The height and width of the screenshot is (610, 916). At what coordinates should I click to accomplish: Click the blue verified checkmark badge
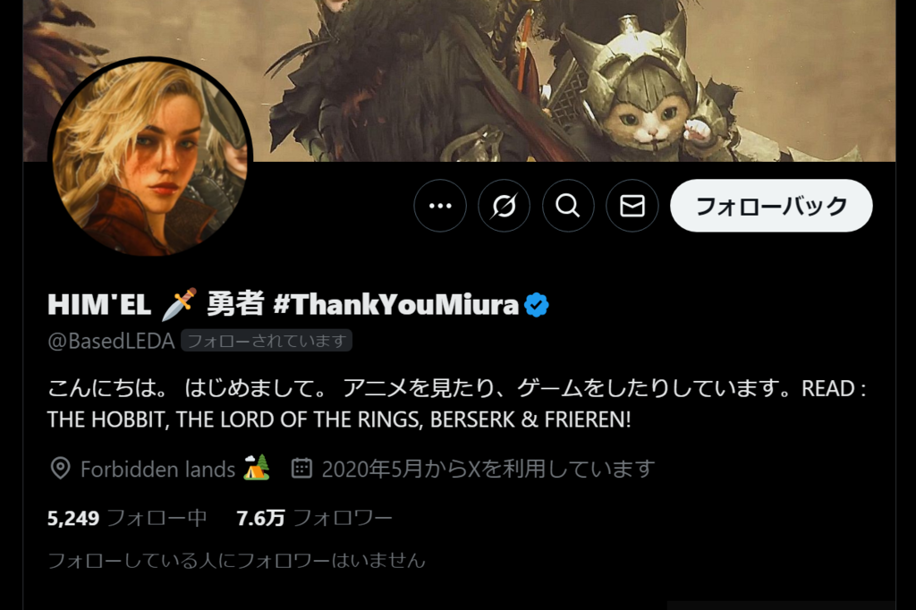(x=537, y=305)
